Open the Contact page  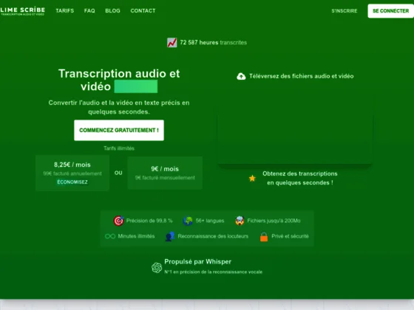coord(143,11)
